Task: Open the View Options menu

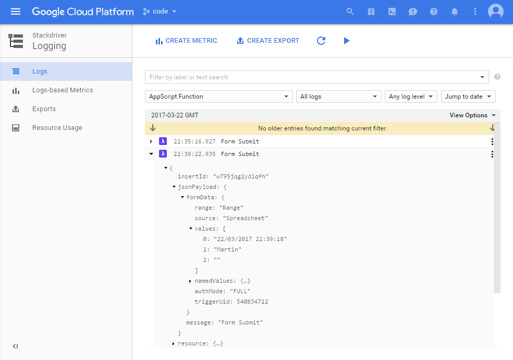Action: click(x=473, y=115)
